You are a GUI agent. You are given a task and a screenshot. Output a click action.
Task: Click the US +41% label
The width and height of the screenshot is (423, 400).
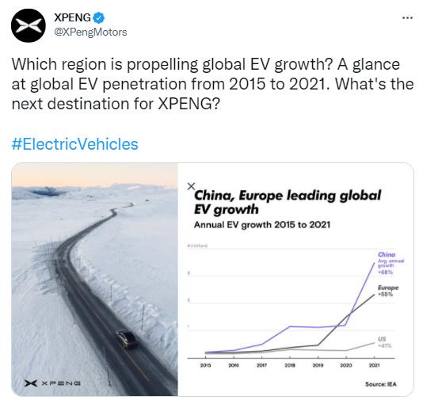point(384,342)
